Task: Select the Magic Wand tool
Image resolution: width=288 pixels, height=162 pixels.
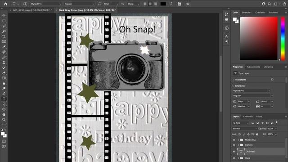Action: coord(4,31)
